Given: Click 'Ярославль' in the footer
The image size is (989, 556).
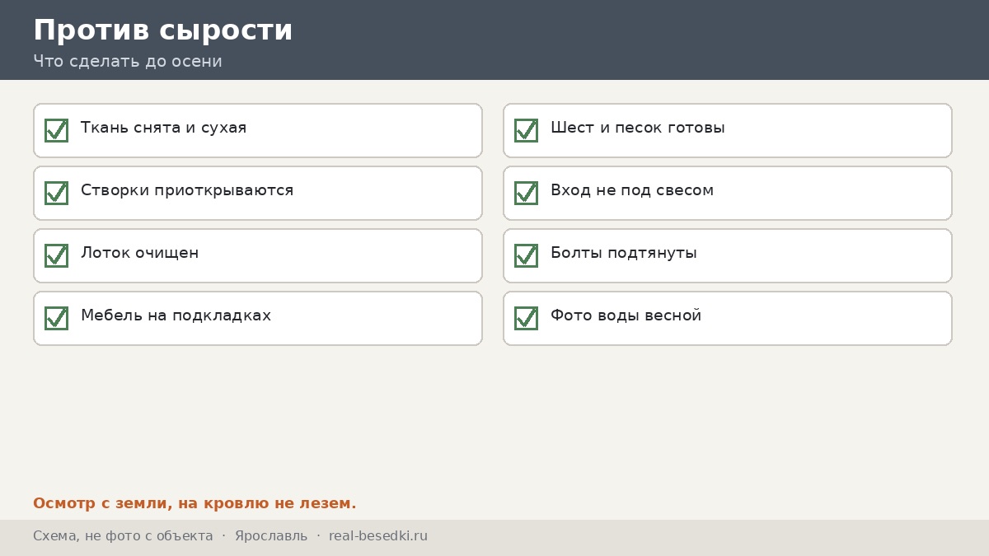Looking at the screenshot, I should [x=271, y=536].
